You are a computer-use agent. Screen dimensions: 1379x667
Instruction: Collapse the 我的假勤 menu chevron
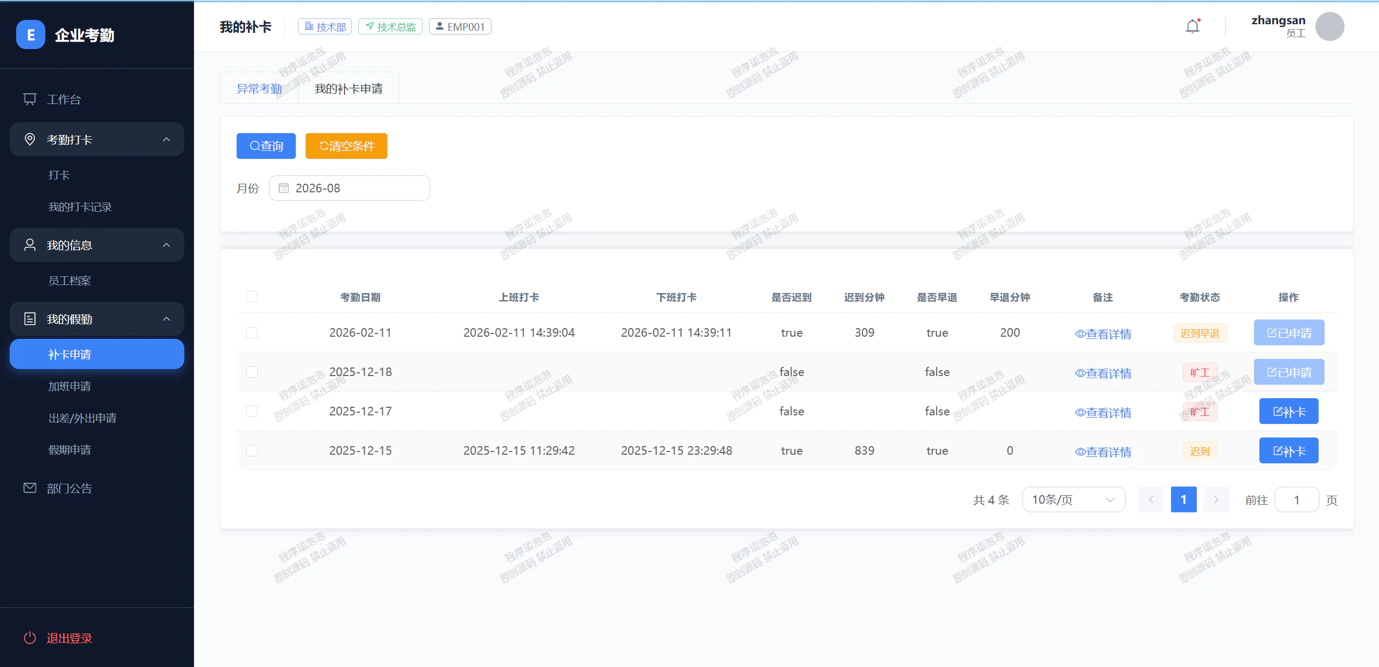click(167, 319)
